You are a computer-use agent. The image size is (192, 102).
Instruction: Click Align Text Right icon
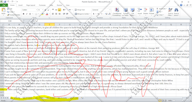59,14
